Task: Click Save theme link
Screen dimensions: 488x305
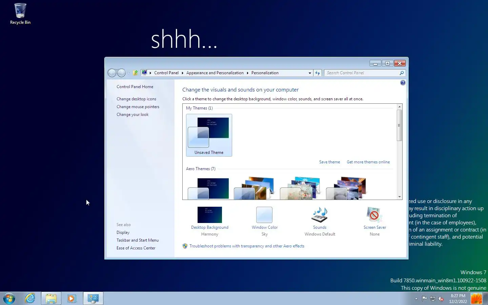Action: pyautogui.click(x=329, y=162)
